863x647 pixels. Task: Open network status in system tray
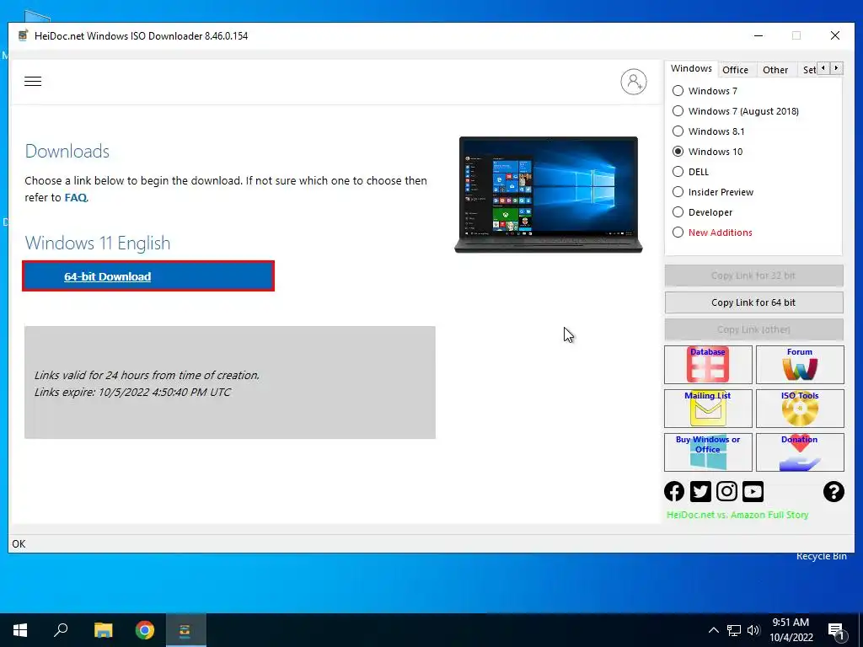(x=734, y=630)
